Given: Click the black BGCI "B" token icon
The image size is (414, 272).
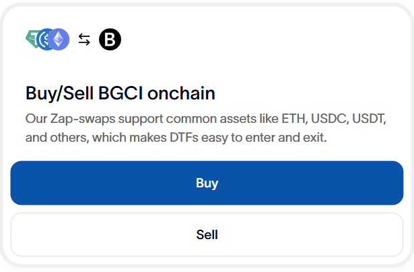Looking at the screenshot, I should pos(110,40).
